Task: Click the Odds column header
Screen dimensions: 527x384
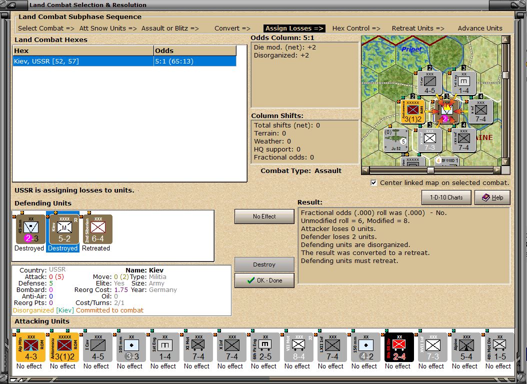Action: [x=195, y=50]
